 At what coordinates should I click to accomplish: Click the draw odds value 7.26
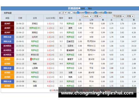122,41
